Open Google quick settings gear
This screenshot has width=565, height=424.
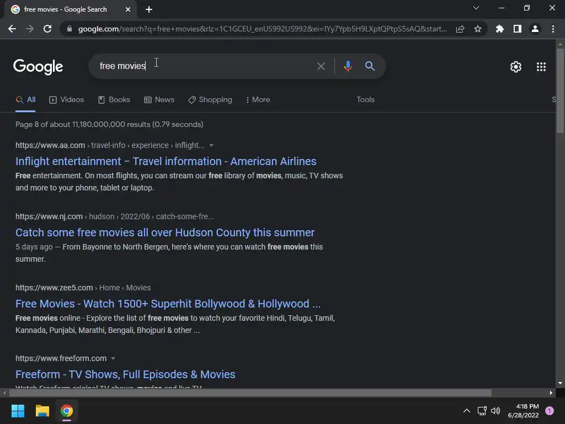(x=516, y=67)
